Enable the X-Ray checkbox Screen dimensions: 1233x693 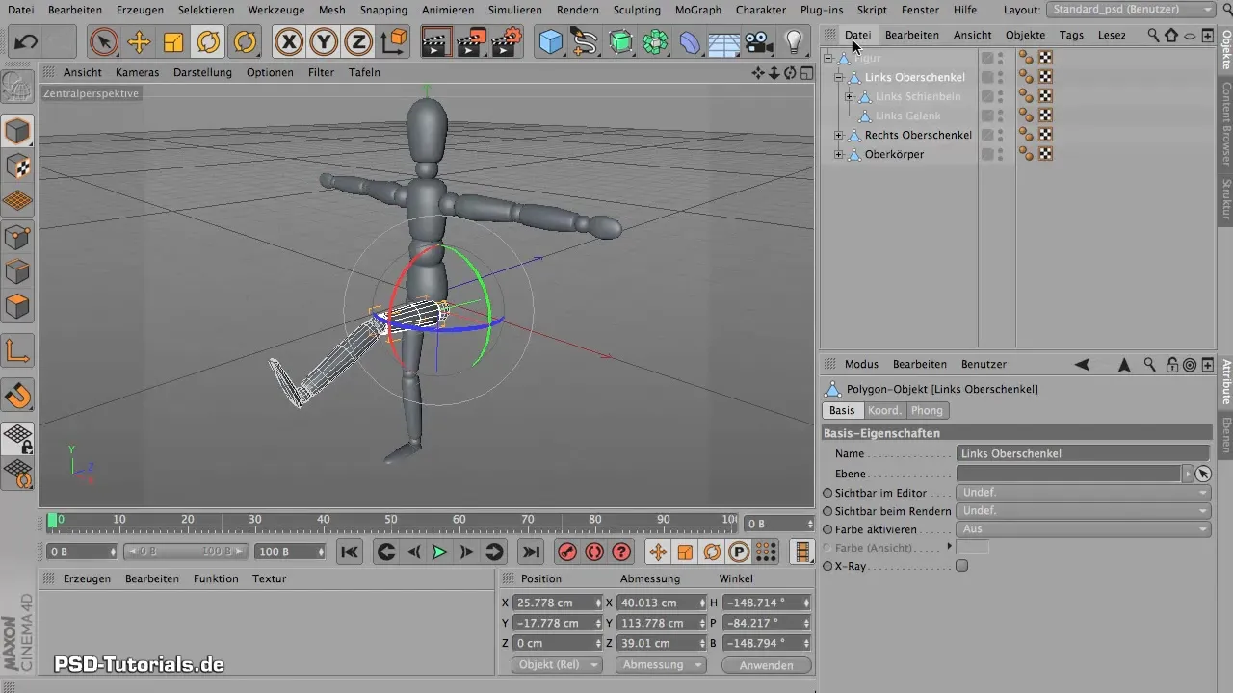[961, 566]
